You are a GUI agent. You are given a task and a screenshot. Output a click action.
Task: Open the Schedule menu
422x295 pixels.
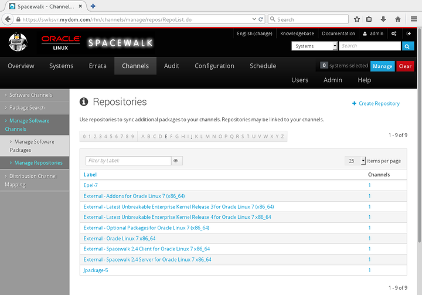click(263, 66)
